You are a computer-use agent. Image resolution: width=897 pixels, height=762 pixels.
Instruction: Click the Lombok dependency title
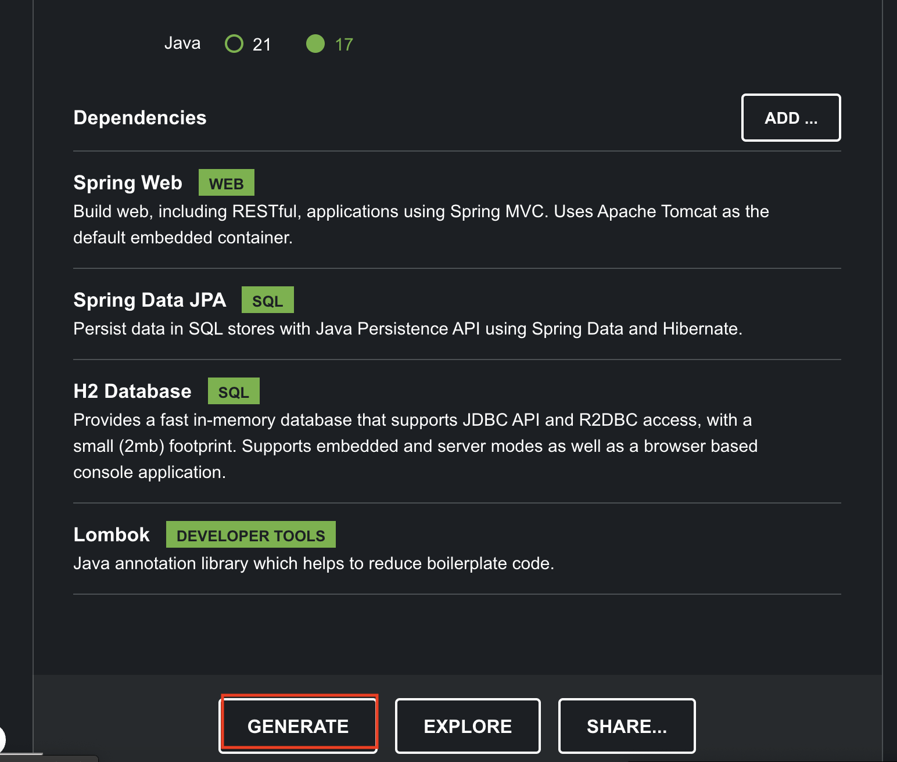pyautogui.click(x=112, y=534)
